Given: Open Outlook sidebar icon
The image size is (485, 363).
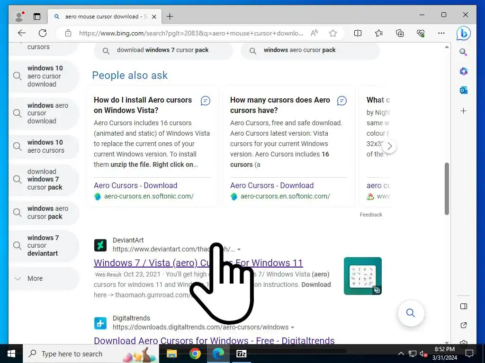Looking at the screenshot, I should tap(463, 90).
